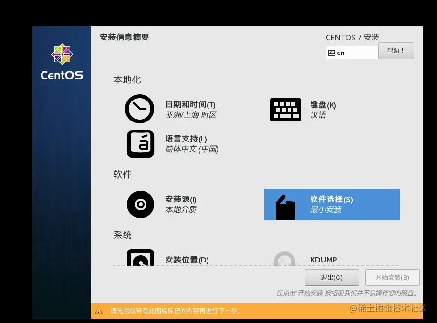Click the 退出(Q) quit button

coord(332,277)
